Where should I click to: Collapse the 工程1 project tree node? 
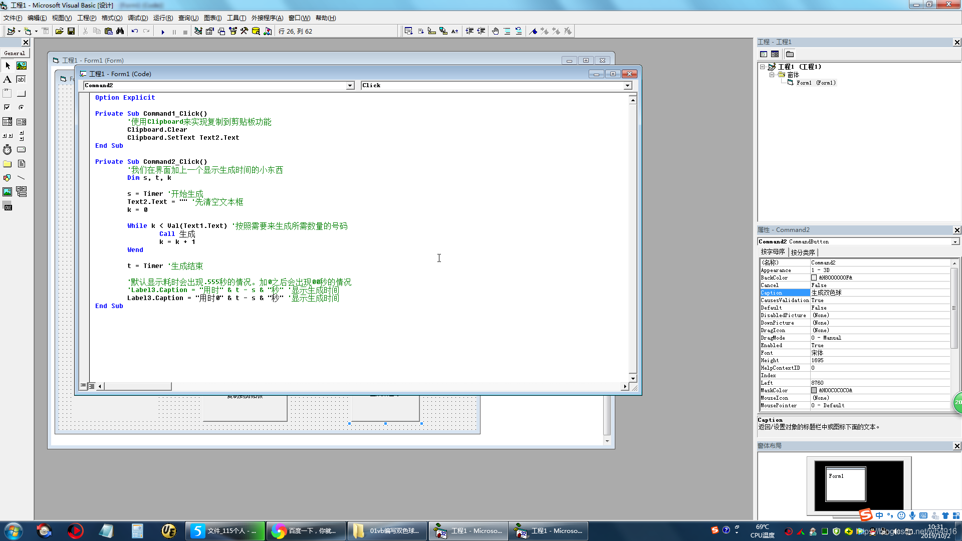(762, 67)
